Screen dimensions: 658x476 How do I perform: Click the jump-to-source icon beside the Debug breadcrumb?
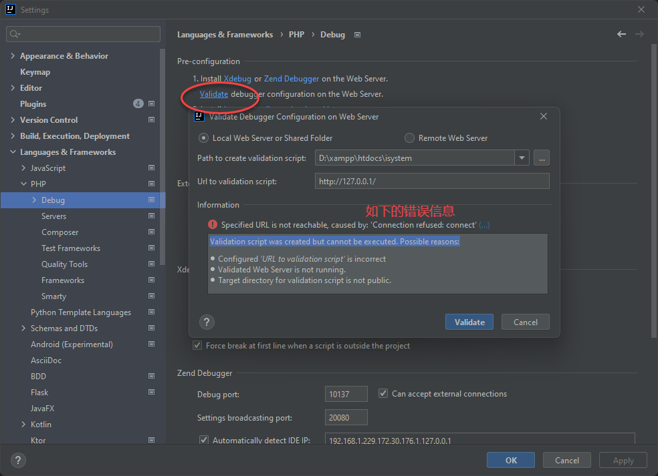tap(357, 34)
